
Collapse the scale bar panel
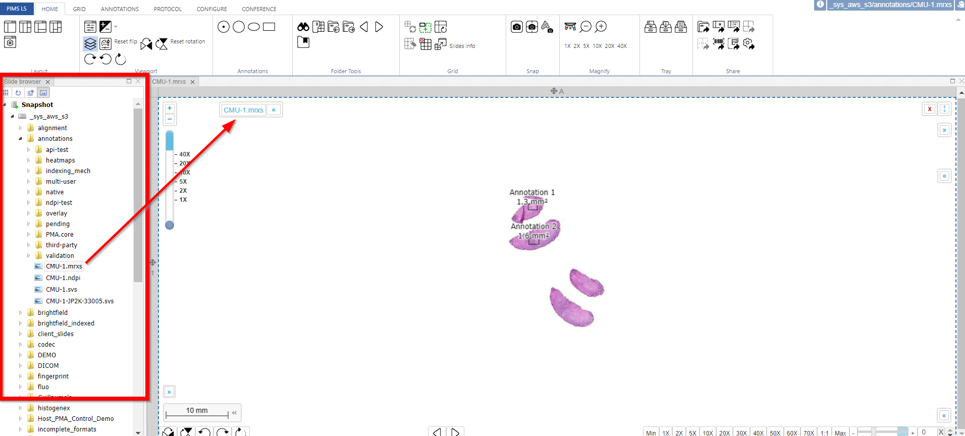[234, 412]
